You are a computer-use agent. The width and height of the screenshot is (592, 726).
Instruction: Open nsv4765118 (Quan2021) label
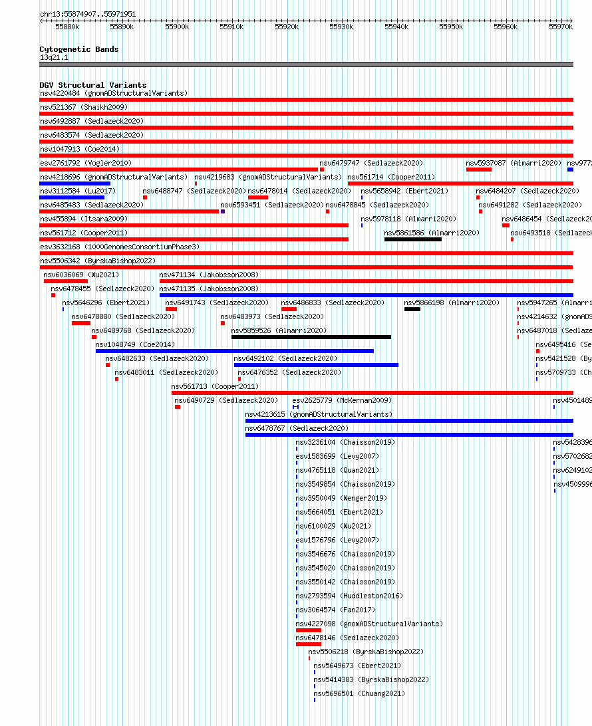coord(337,470)
